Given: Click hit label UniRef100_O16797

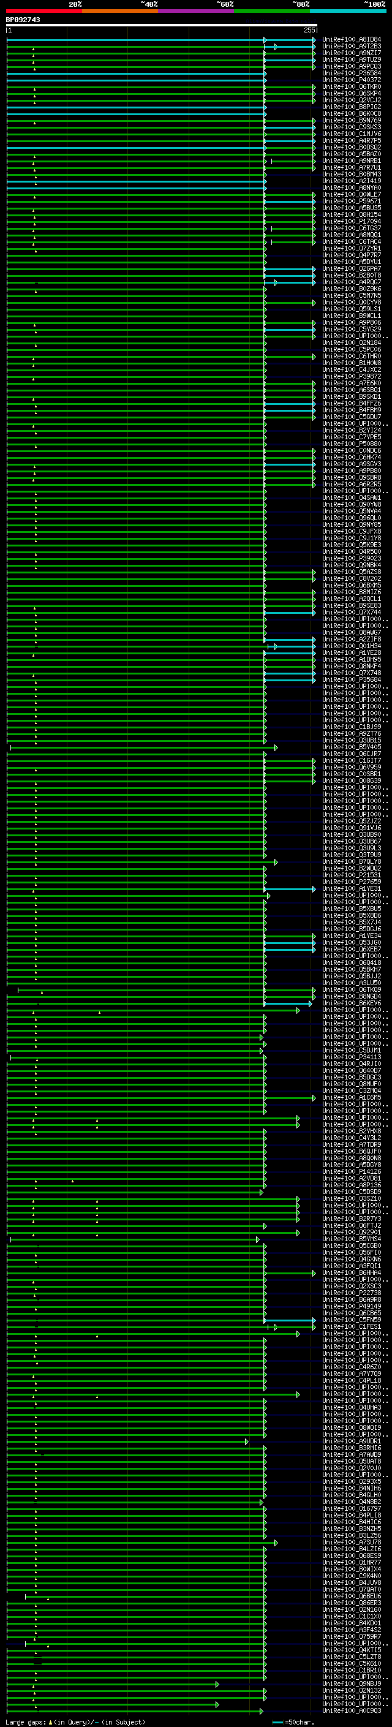Looking at the screenshot, I should click(352, 1508).
